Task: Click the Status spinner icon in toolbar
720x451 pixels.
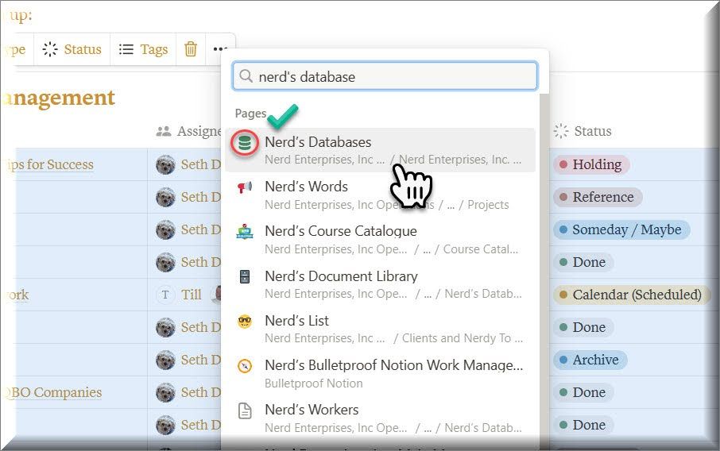Action: click(50, 49)
